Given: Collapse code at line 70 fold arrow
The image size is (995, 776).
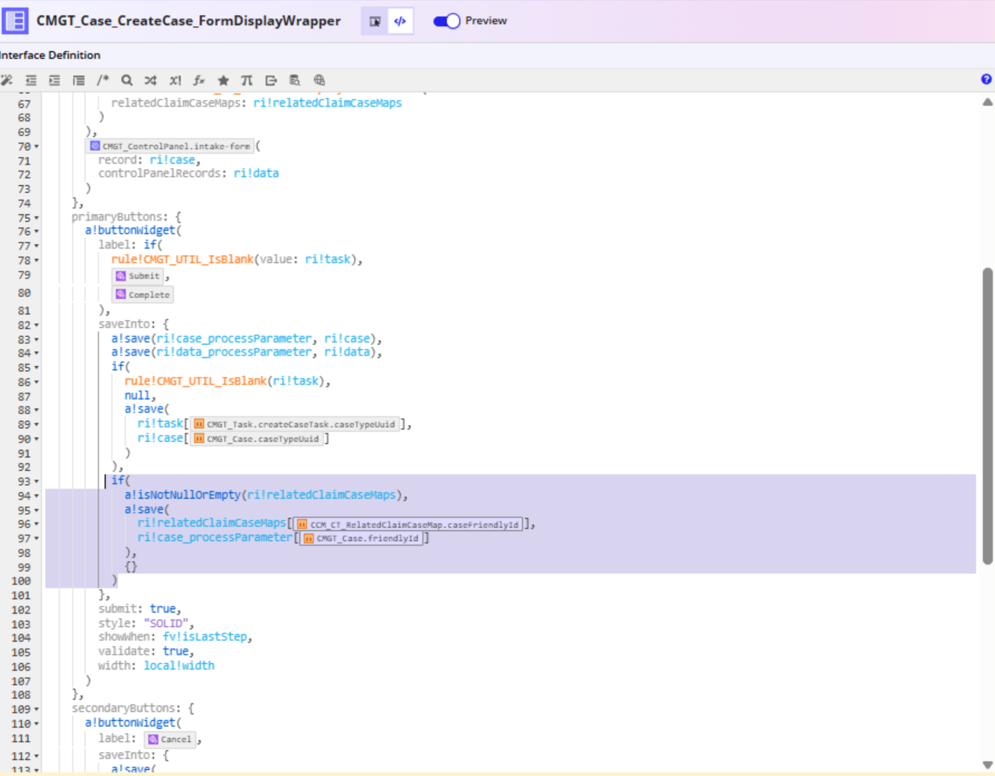Looking at the screenshot, I should point(37,147).
